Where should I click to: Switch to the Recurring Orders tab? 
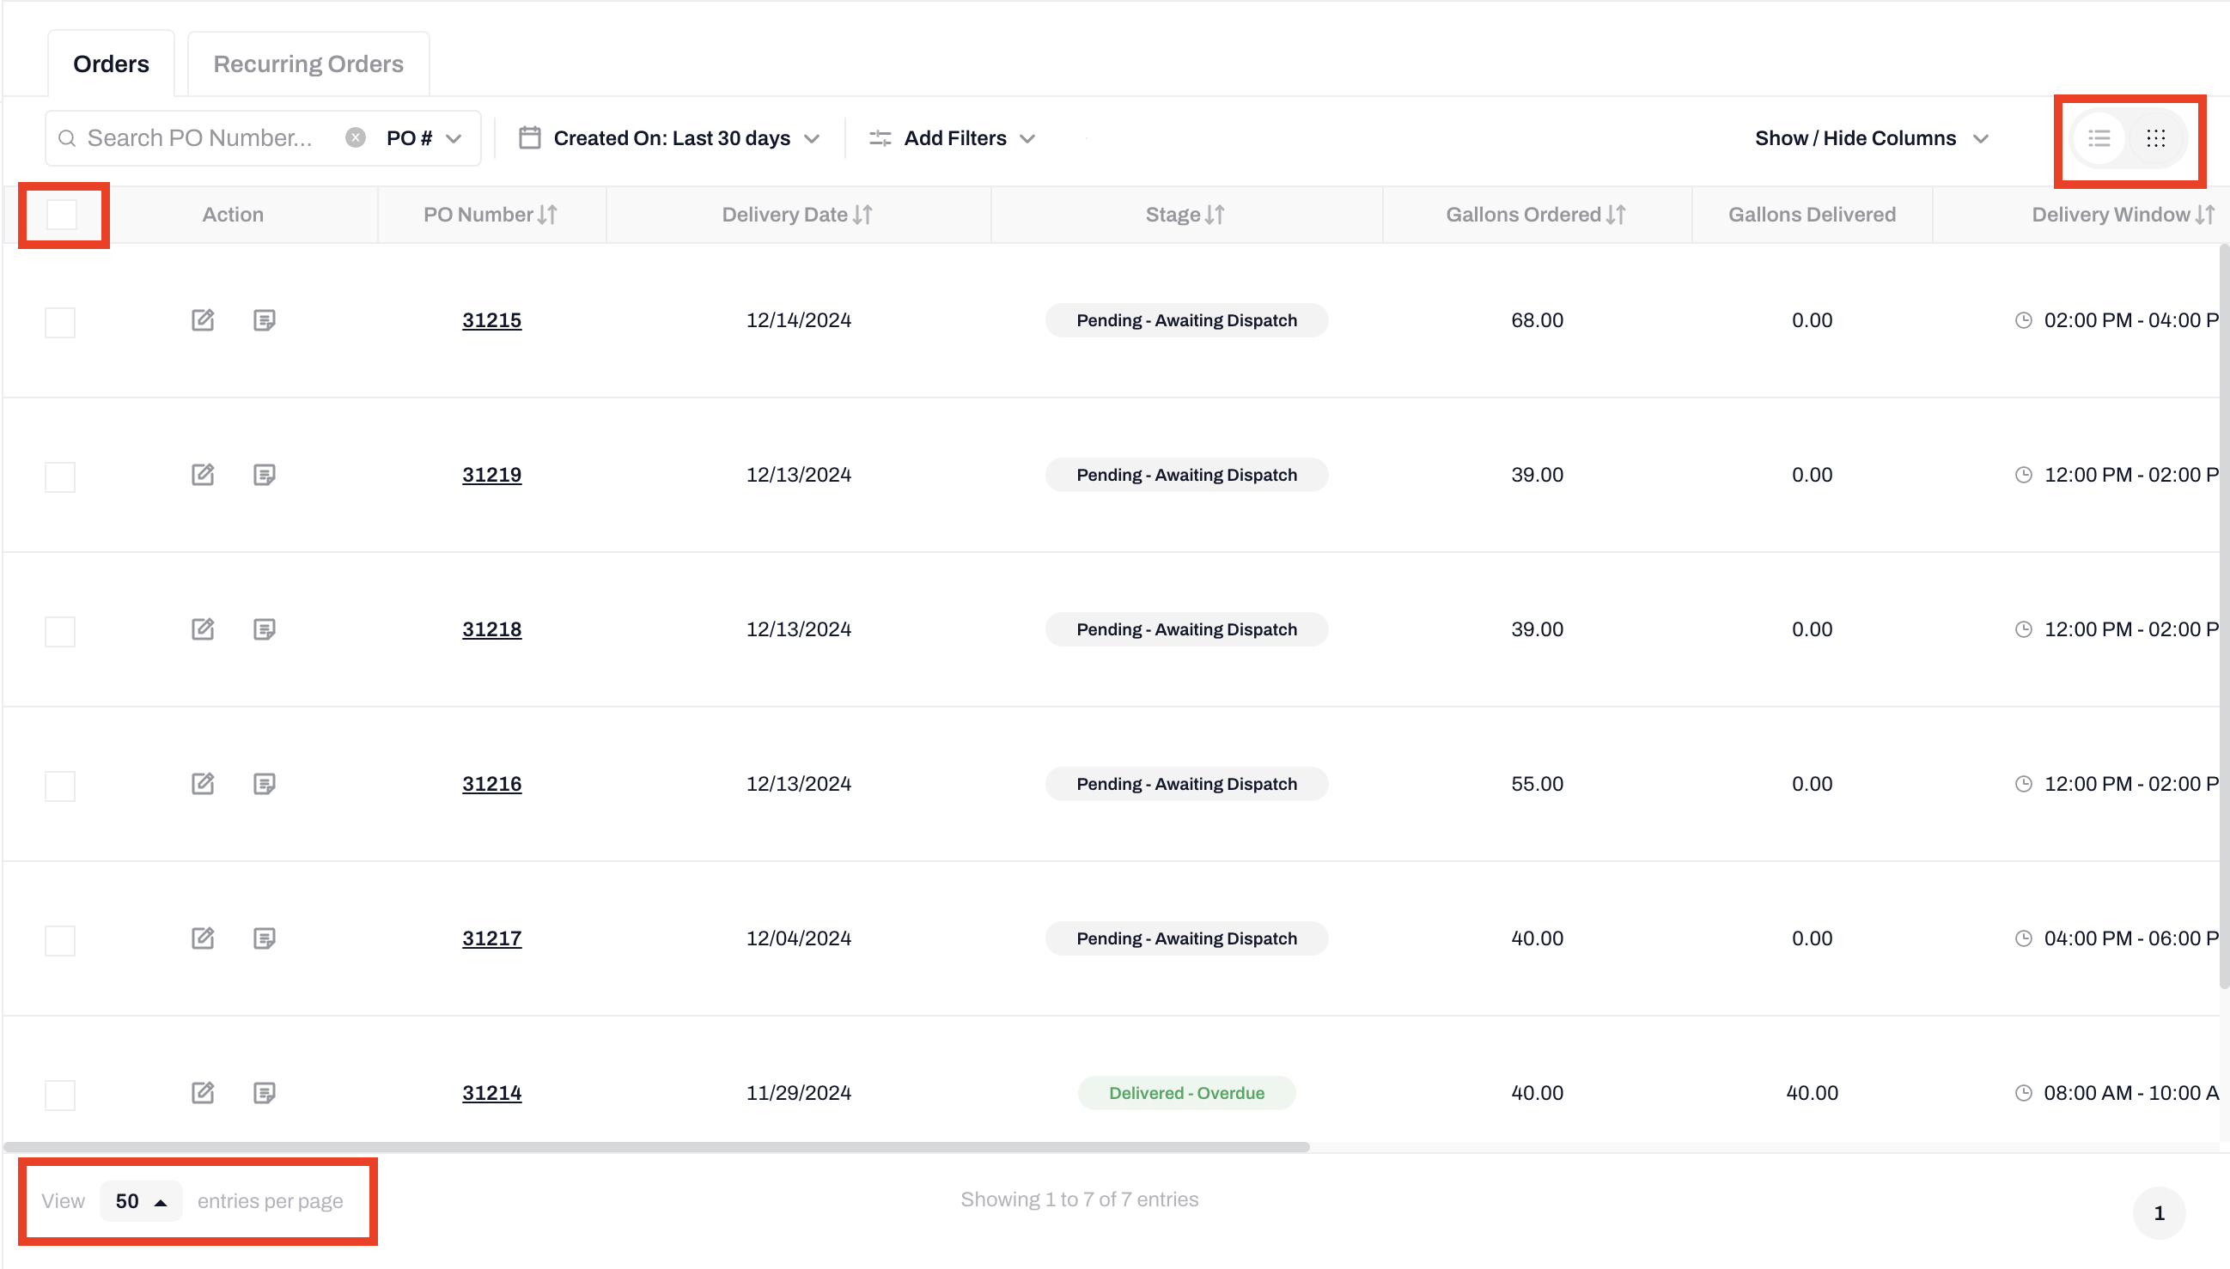(x=308, y=64)
